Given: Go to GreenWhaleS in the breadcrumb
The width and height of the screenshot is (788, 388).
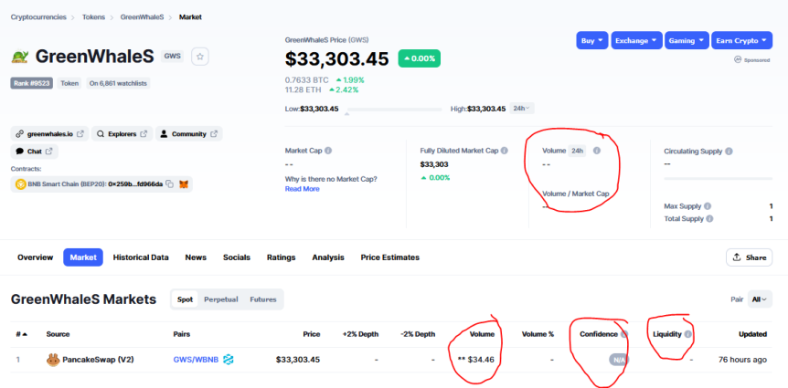Looking at the screenshot, I should point(142,17).
